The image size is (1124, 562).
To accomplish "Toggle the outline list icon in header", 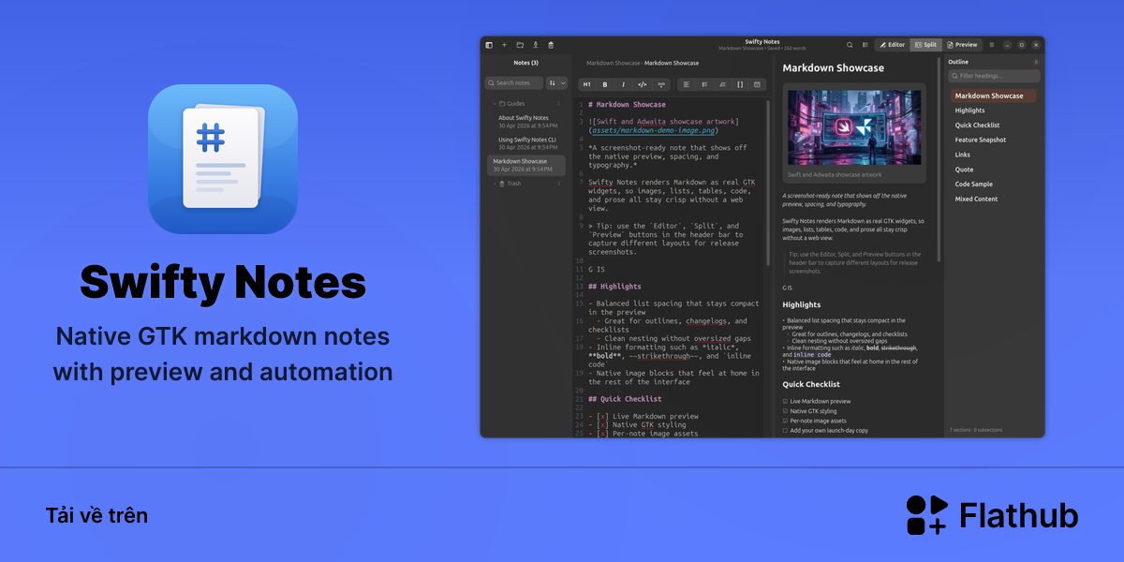I will pyautogui.click(x=865, y=45).
